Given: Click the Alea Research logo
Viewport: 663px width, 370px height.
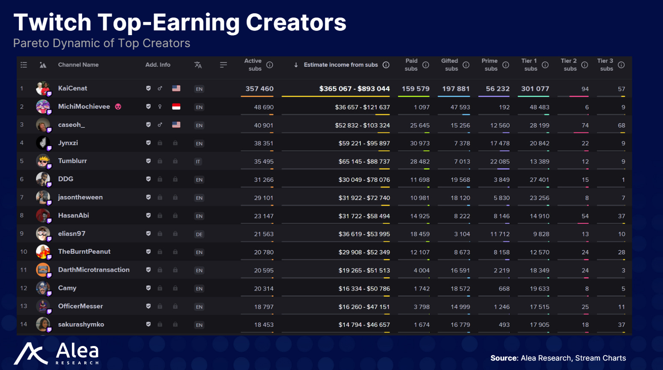Looking at the screenshot, I should tap(56, 354).
